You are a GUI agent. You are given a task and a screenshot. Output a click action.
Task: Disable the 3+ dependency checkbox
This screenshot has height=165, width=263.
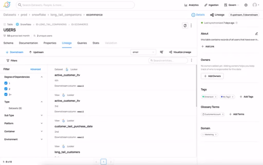click(x=6, y=94)
